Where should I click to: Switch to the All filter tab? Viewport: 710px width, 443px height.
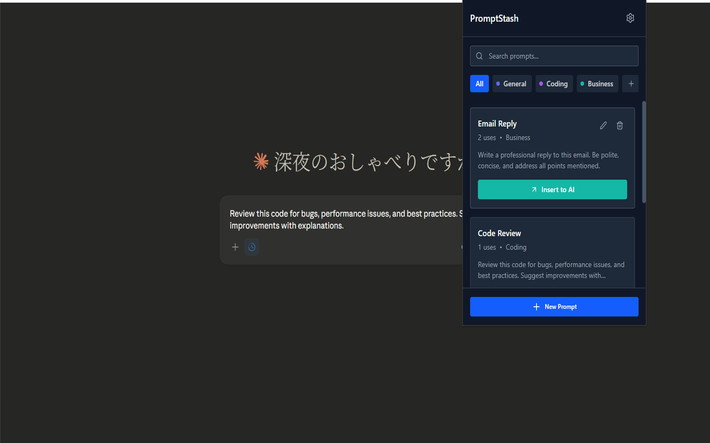point(479,83)
